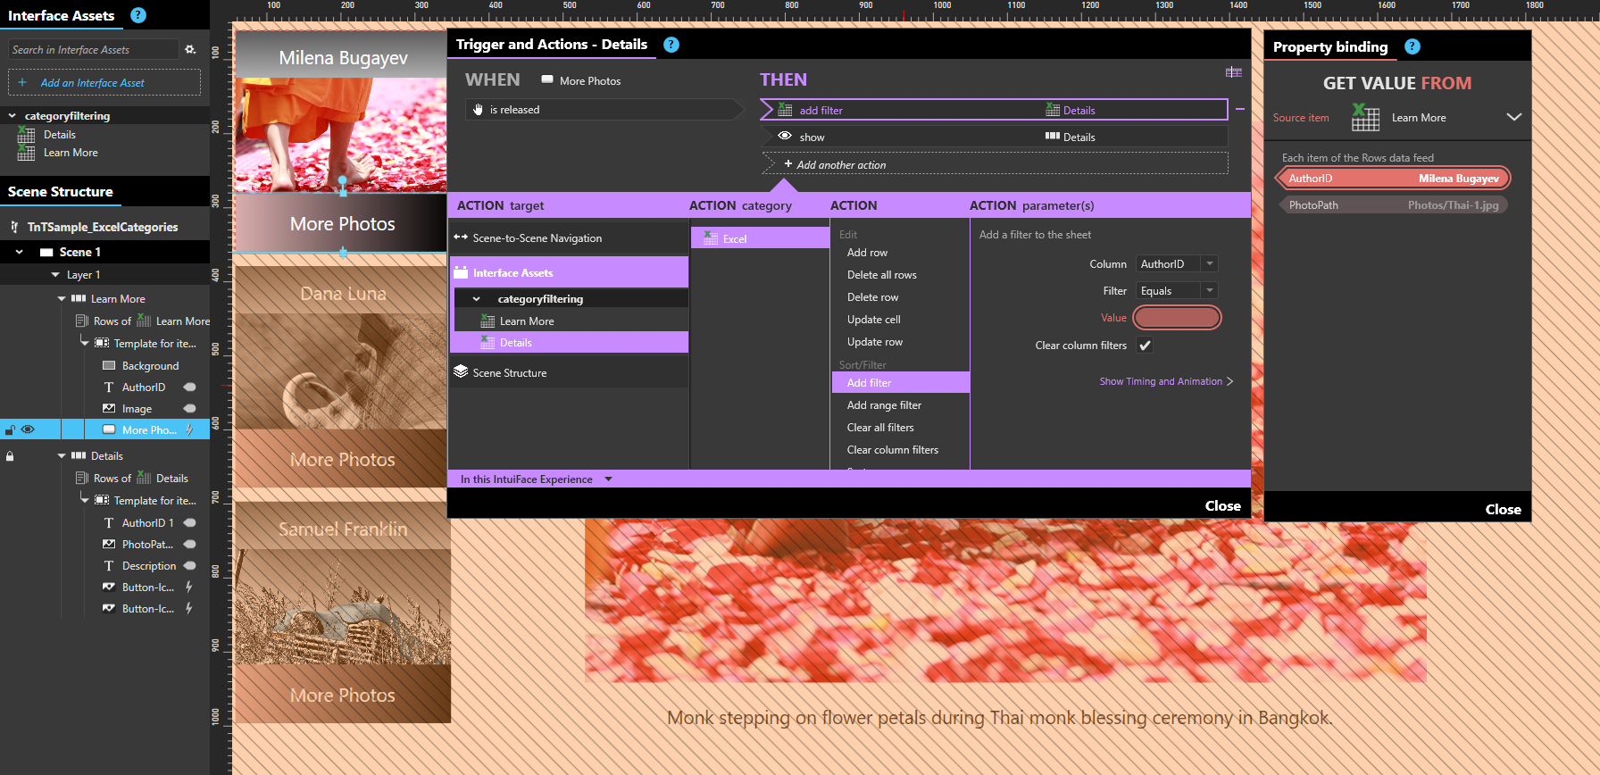Open the Filter dropdown showing Equals
Image resolution: width=1600 pixels, height=775 pixels.
1177,291
